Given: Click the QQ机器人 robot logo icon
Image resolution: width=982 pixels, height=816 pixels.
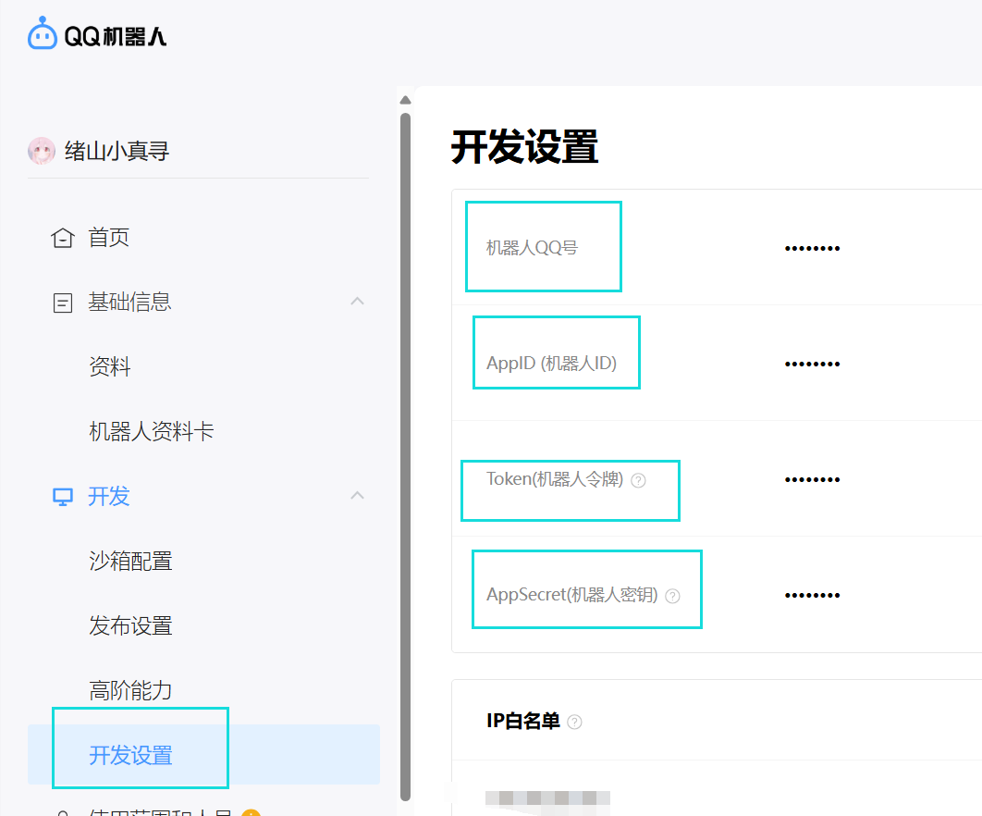Looking at the screenshot, I should [x=43, y=34].
